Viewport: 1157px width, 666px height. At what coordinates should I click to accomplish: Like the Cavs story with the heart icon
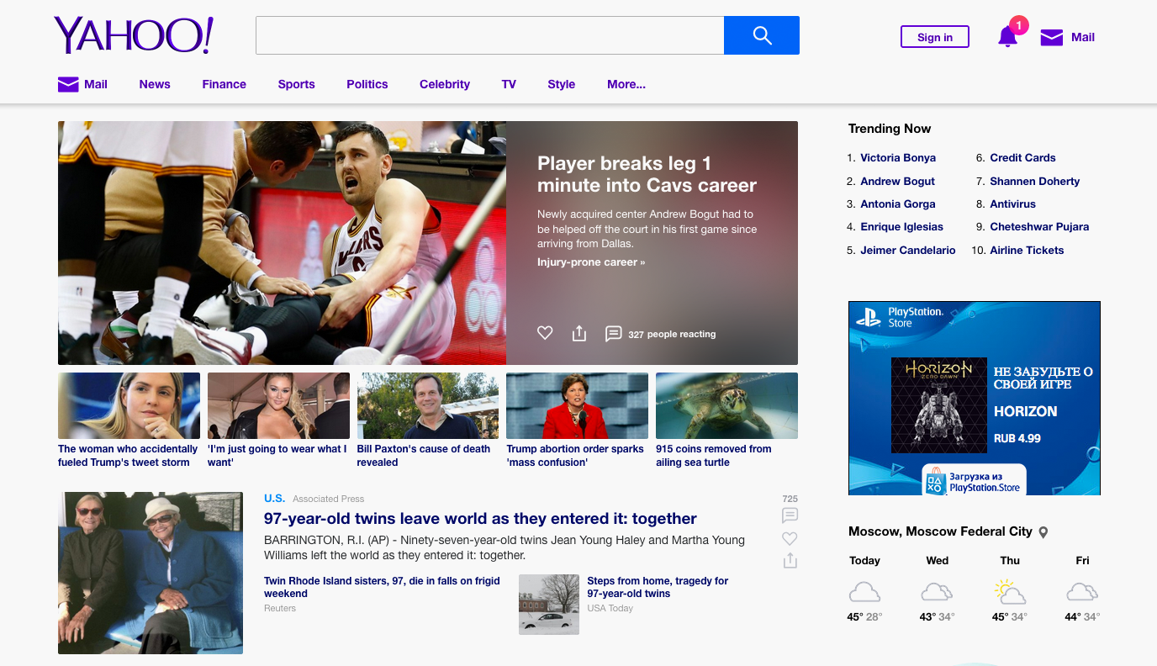coord(545,333)
